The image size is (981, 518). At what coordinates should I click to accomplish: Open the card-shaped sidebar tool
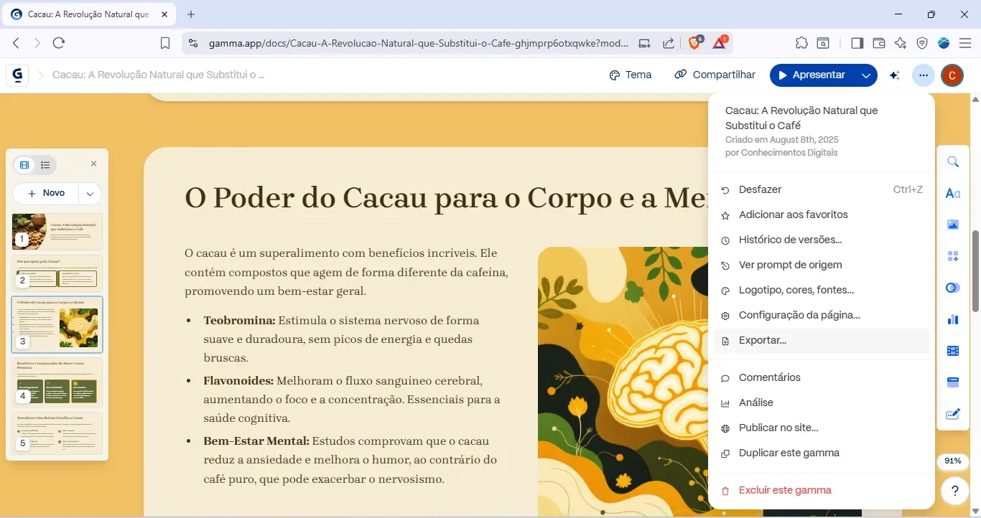click(953, 382)
